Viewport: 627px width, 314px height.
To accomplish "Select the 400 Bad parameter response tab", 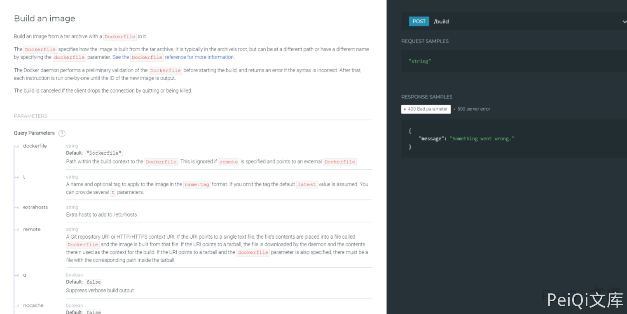I will [426, 109].
